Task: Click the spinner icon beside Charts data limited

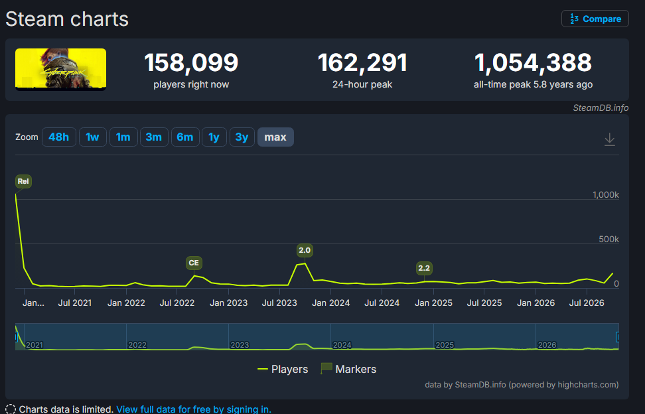Action: [x=10, y=409]
